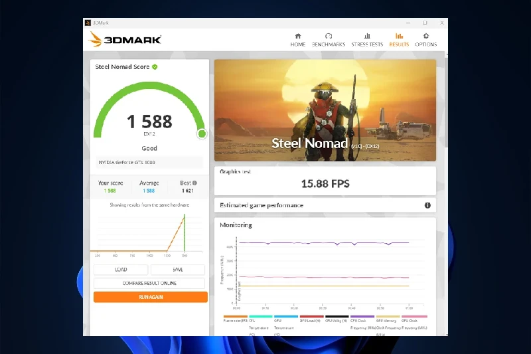Click the Run Again button
This screenshot has height=354, width=531.
click(x=151, y=297)
